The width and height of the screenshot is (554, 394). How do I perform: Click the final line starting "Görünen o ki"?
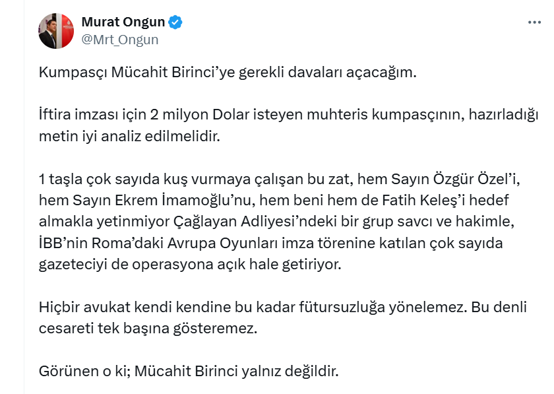coord(189,371)
